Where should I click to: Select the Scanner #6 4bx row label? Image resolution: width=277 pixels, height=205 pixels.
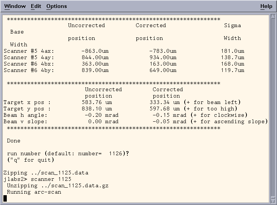pos(29,64)
